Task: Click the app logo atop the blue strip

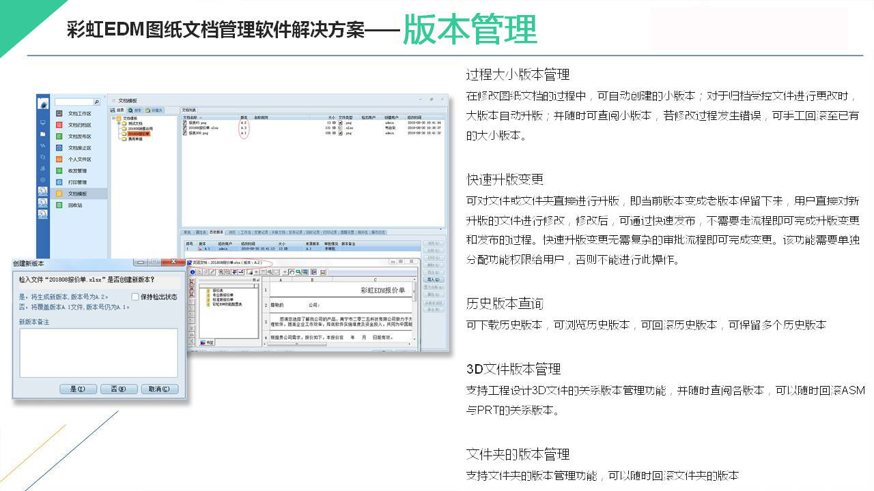Action: click(43, 104)
